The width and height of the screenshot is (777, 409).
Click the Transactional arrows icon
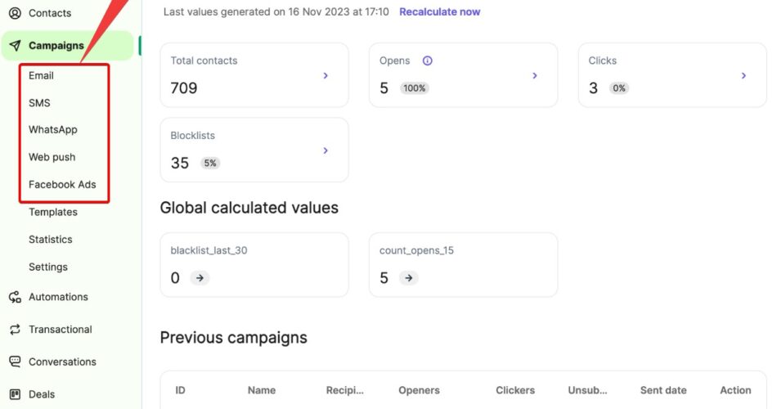coord(15,330)
